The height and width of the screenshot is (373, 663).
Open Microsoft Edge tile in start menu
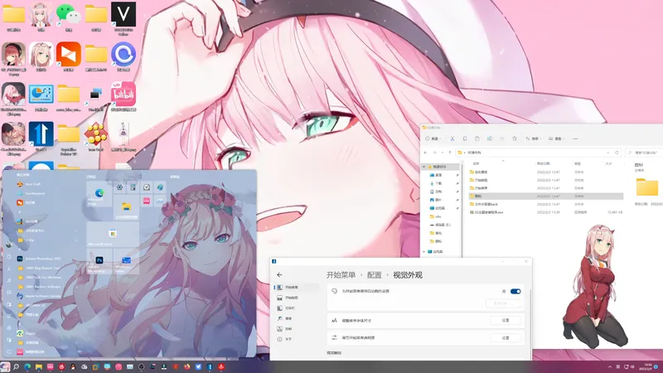coord(99,194)
